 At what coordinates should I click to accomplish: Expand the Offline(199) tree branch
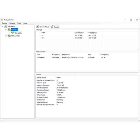point(6,36)
